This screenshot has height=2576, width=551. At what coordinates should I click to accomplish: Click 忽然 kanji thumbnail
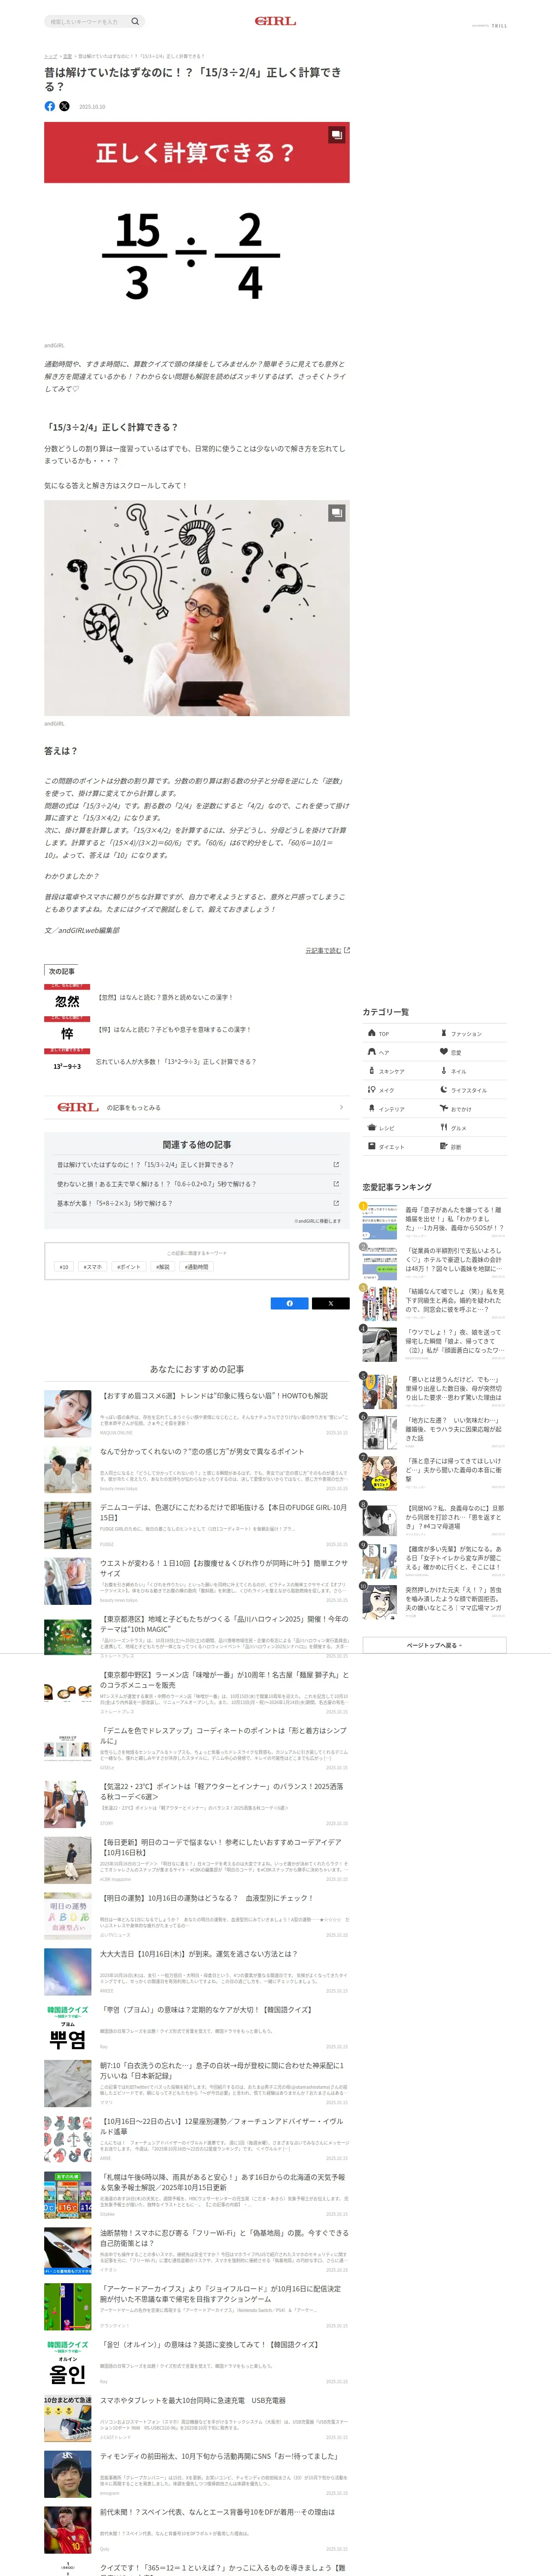coord(67,999)
